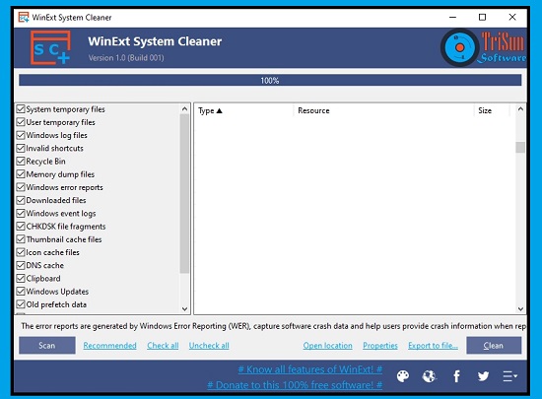Screen dimensions: 542x399
Task: Open Properties link
Action: point(380,346)
